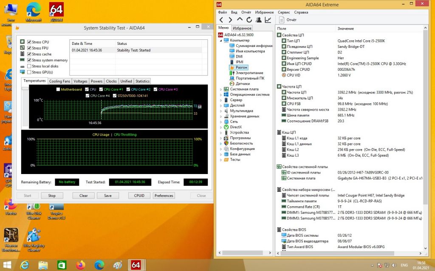Enable the Motherboard temperature graph checkbox
Viewport: 435px width, 271px height.
tap(58, 89)
